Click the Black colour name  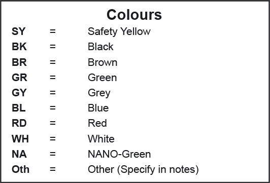pos(100,47)
